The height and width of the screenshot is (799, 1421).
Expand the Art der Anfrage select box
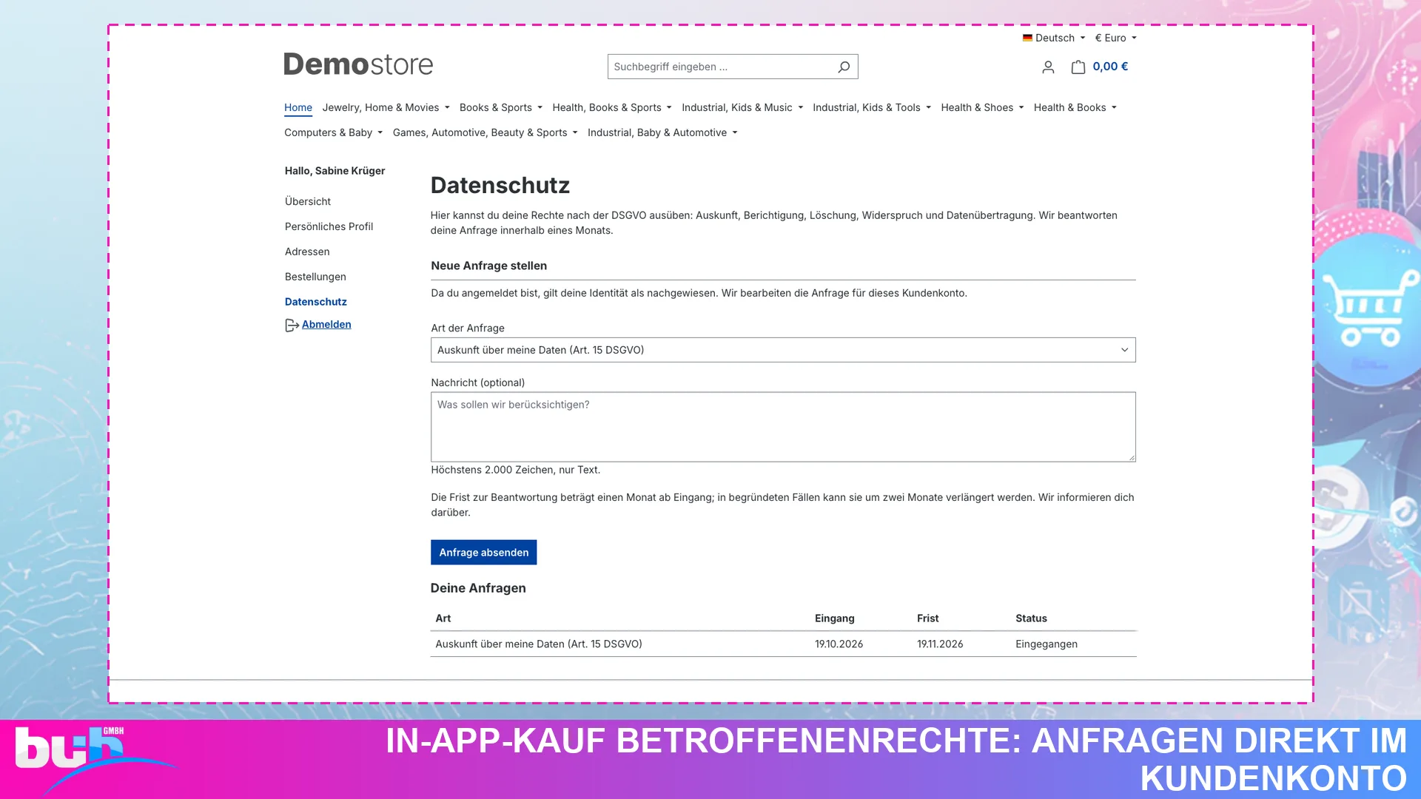click(x=783, y=350)
